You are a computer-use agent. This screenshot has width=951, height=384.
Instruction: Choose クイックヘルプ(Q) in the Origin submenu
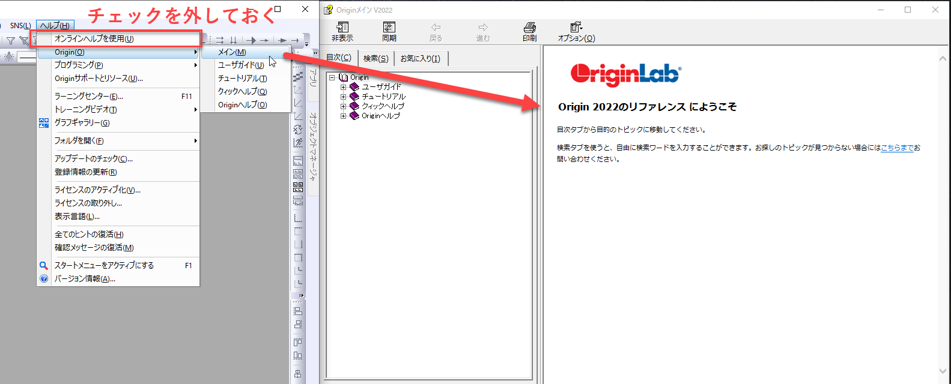click(245, 91)
